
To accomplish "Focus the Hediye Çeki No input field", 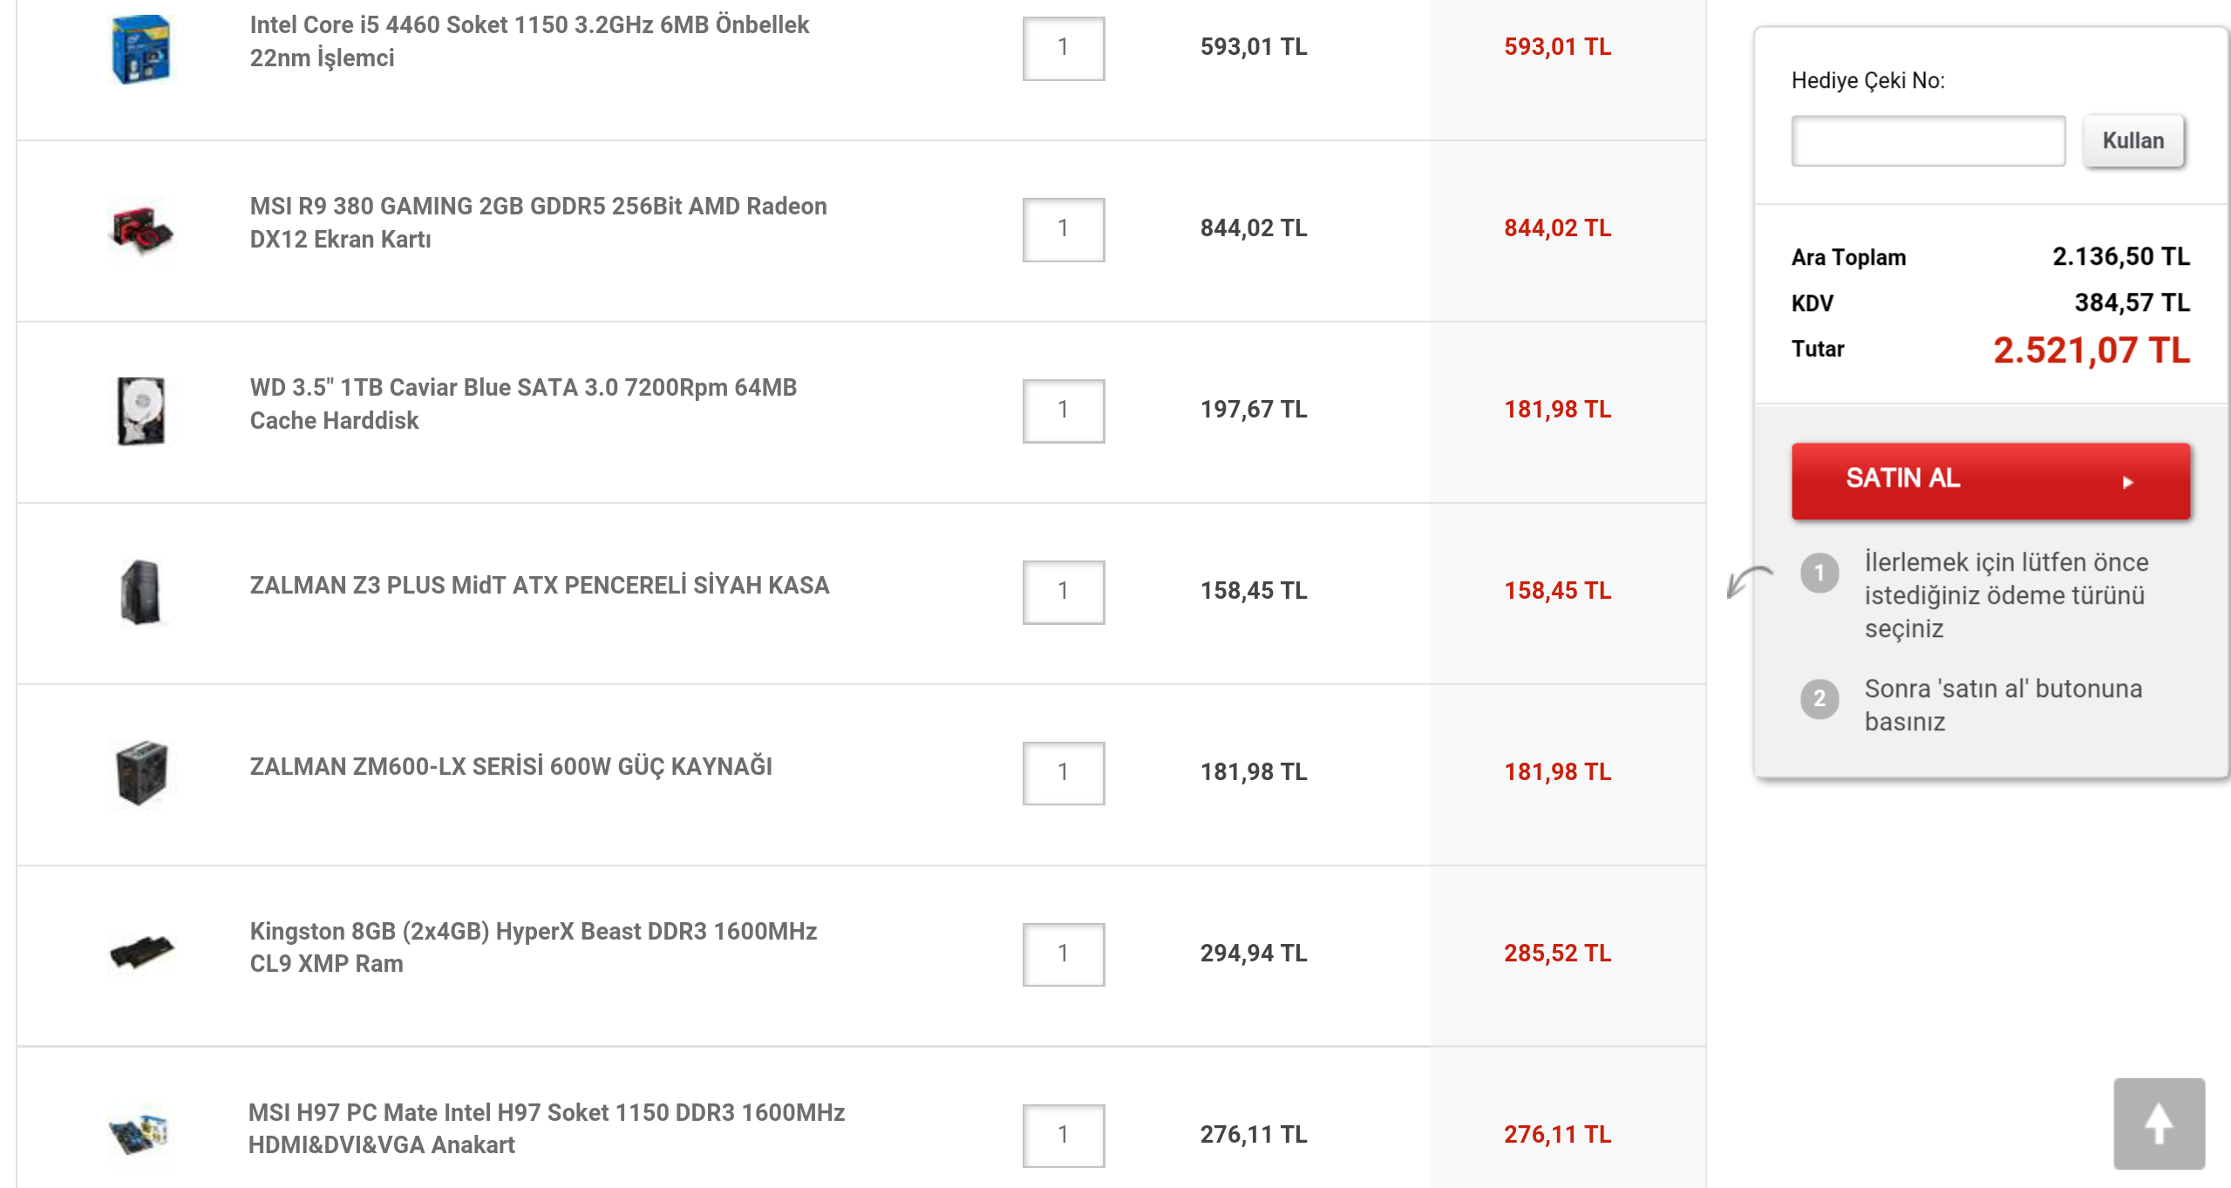I will coord(1928,140).
